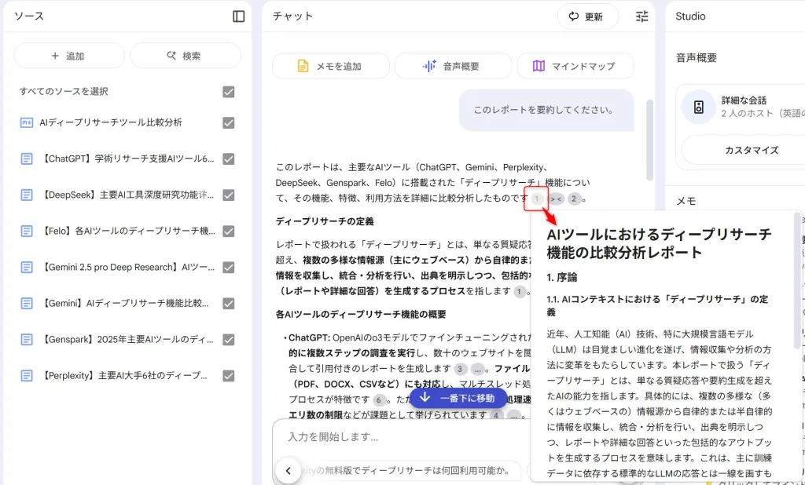Click the メモ heading in Studio
This screenshot has width=805, height=485.
(686, 202)
